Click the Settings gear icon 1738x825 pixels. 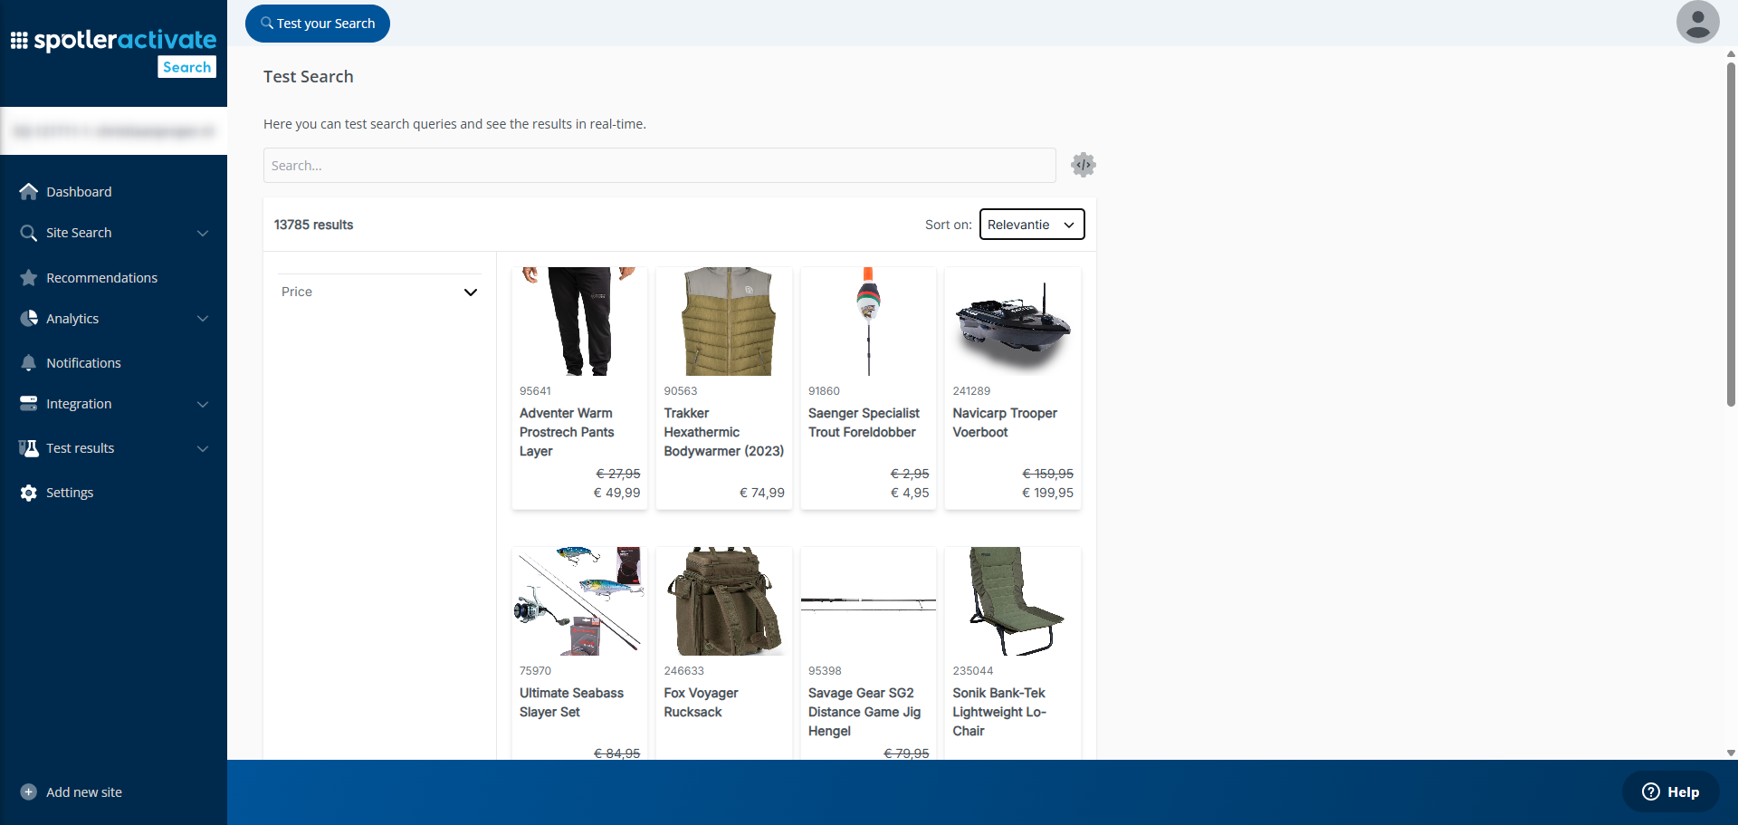tap(29, 493)
